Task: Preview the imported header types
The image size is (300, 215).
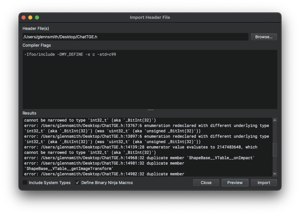Action: coord(235,182)
